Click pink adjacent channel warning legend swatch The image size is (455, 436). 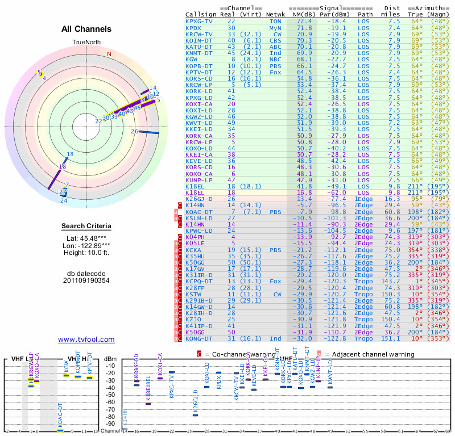tap(319, 354)
